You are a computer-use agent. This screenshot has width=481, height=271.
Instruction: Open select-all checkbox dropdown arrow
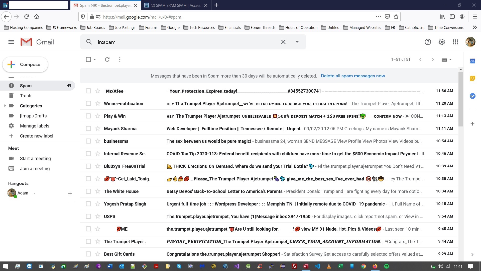coord(95,59)
